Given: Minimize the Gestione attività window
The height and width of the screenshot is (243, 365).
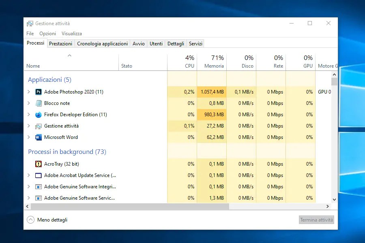Looking at the screenshot, I should coord(292,23).
